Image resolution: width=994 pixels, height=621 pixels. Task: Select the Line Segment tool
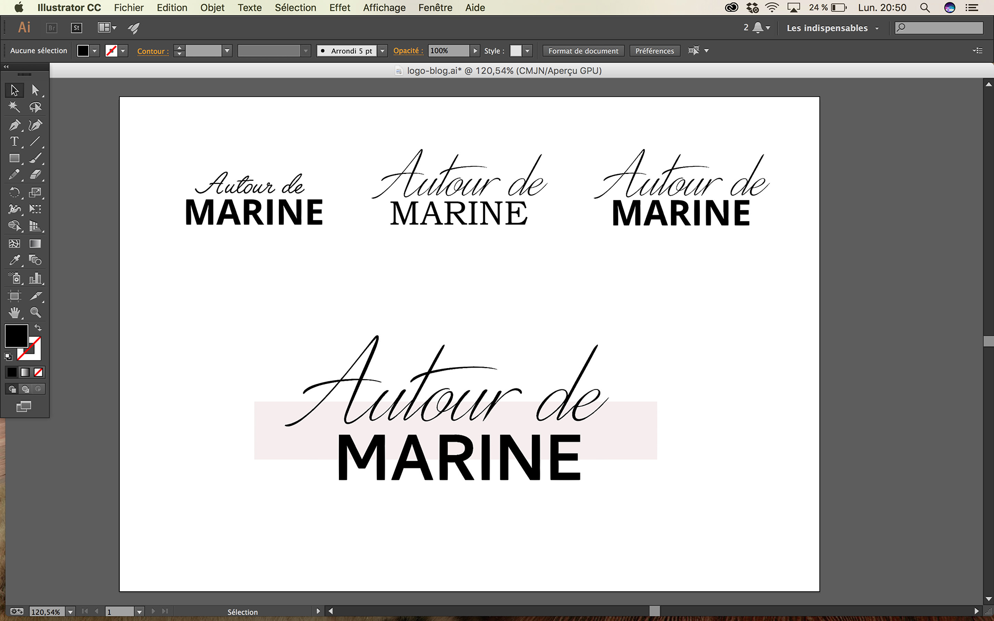click(35, 142)
